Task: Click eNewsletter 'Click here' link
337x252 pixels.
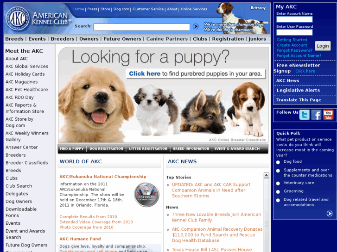Action: click(x=305, y=71)
